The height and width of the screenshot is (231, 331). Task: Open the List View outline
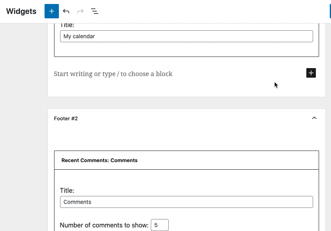tap(95, 11)
